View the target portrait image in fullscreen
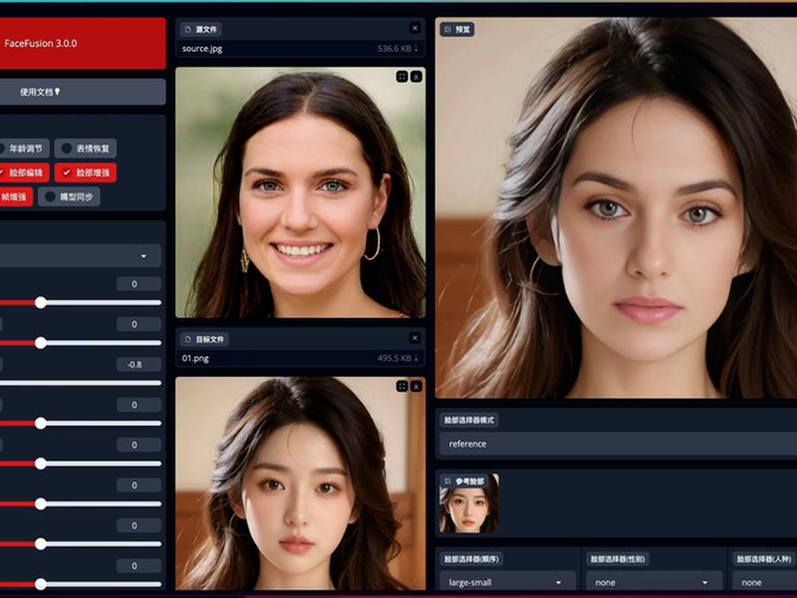Image resolution: width=797 pixels, height=598 pixels. [x=402, y=386]
